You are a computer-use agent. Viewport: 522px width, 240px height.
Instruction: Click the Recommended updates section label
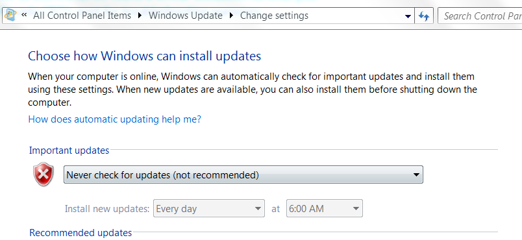click(x=81, y=233)
